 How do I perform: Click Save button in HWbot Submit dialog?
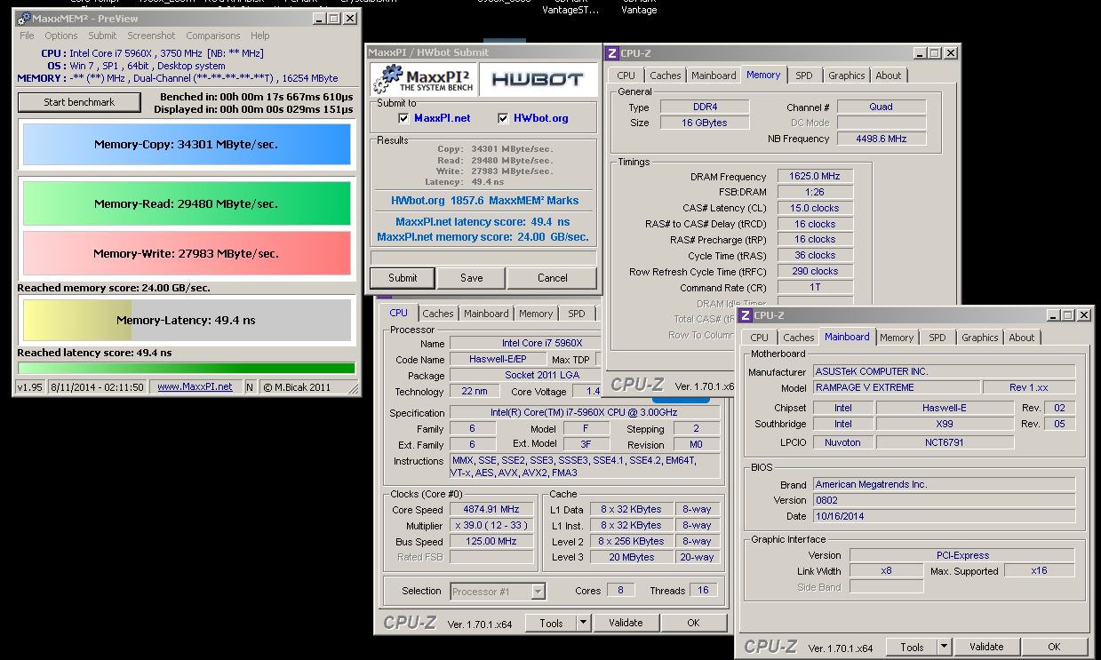472,278
